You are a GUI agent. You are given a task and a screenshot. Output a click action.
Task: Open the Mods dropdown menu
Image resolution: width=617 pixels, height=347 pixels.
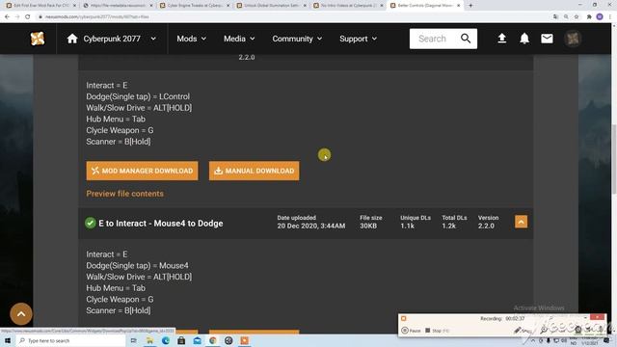click(191, 39)
